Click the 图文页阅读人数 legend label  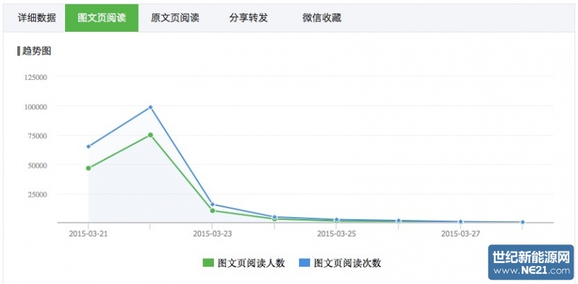click(251, 263)
